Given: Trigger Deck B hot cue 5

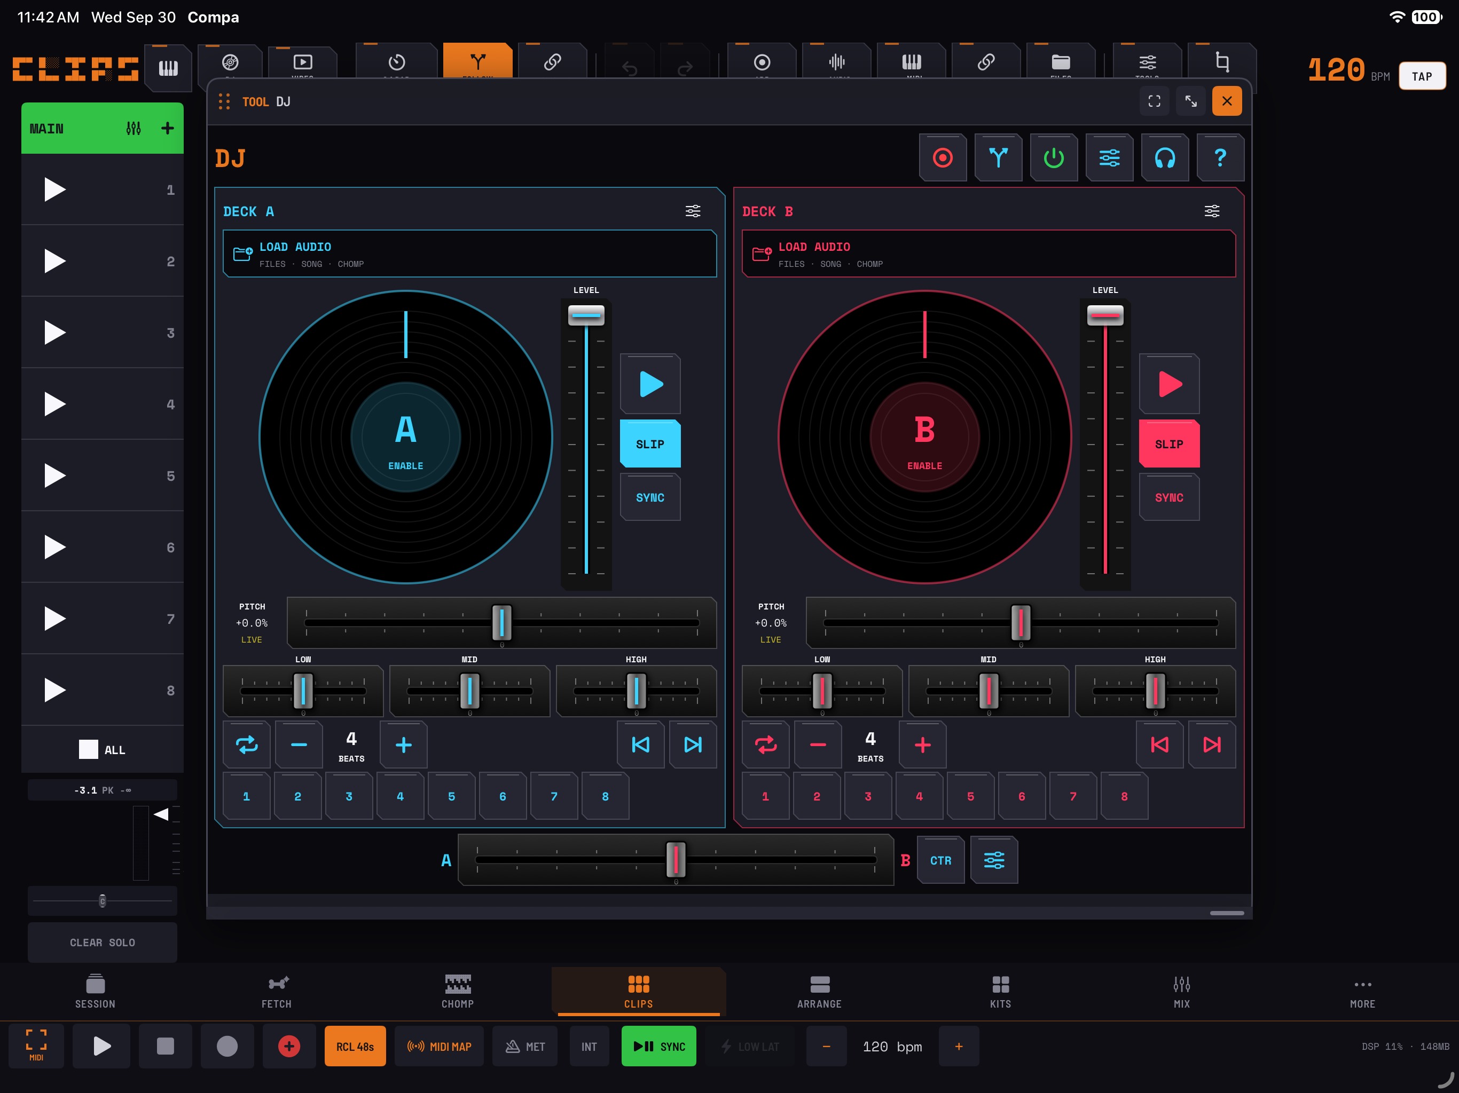Looking at the screenshot, I should (970, 796).
